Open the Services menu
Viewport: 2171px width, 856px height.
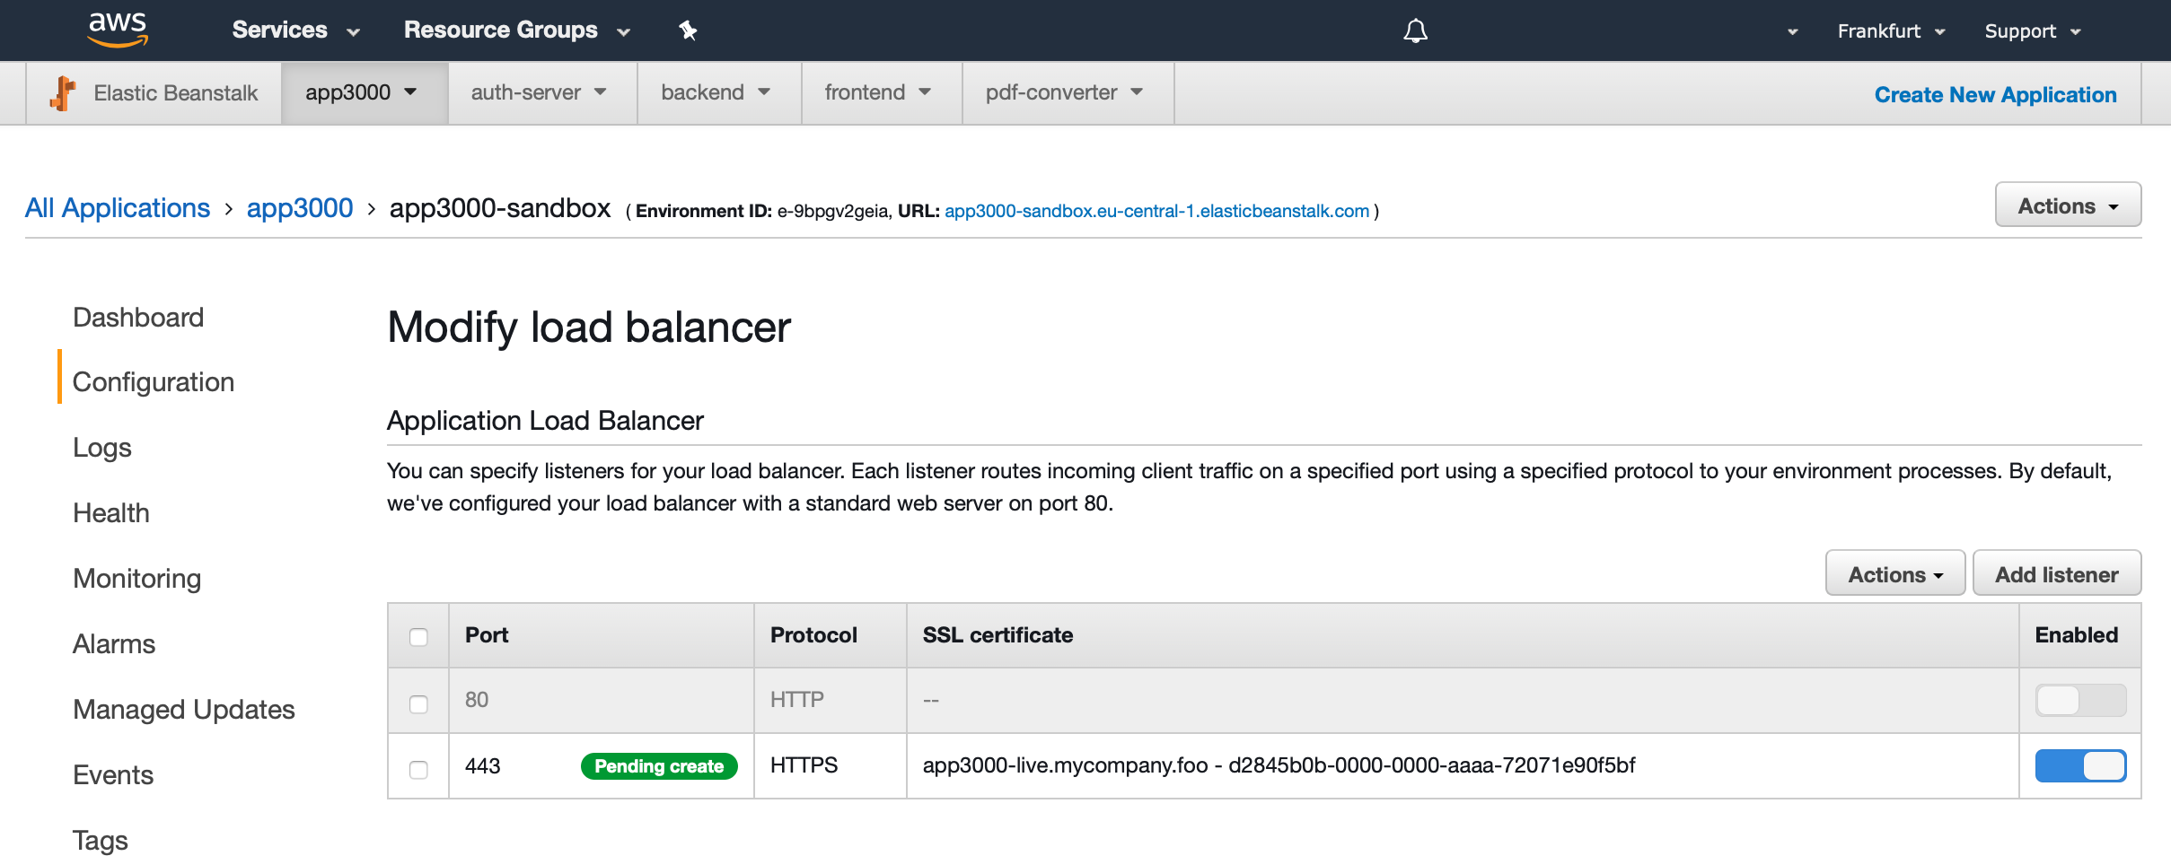[x=295, y=31]
